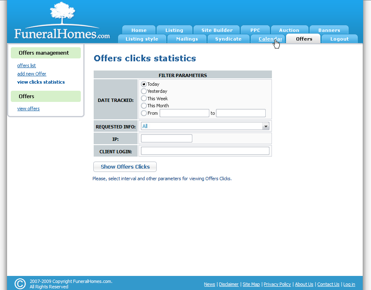Switch to the Offers tab
371x290 pixels.
(303, 39)
